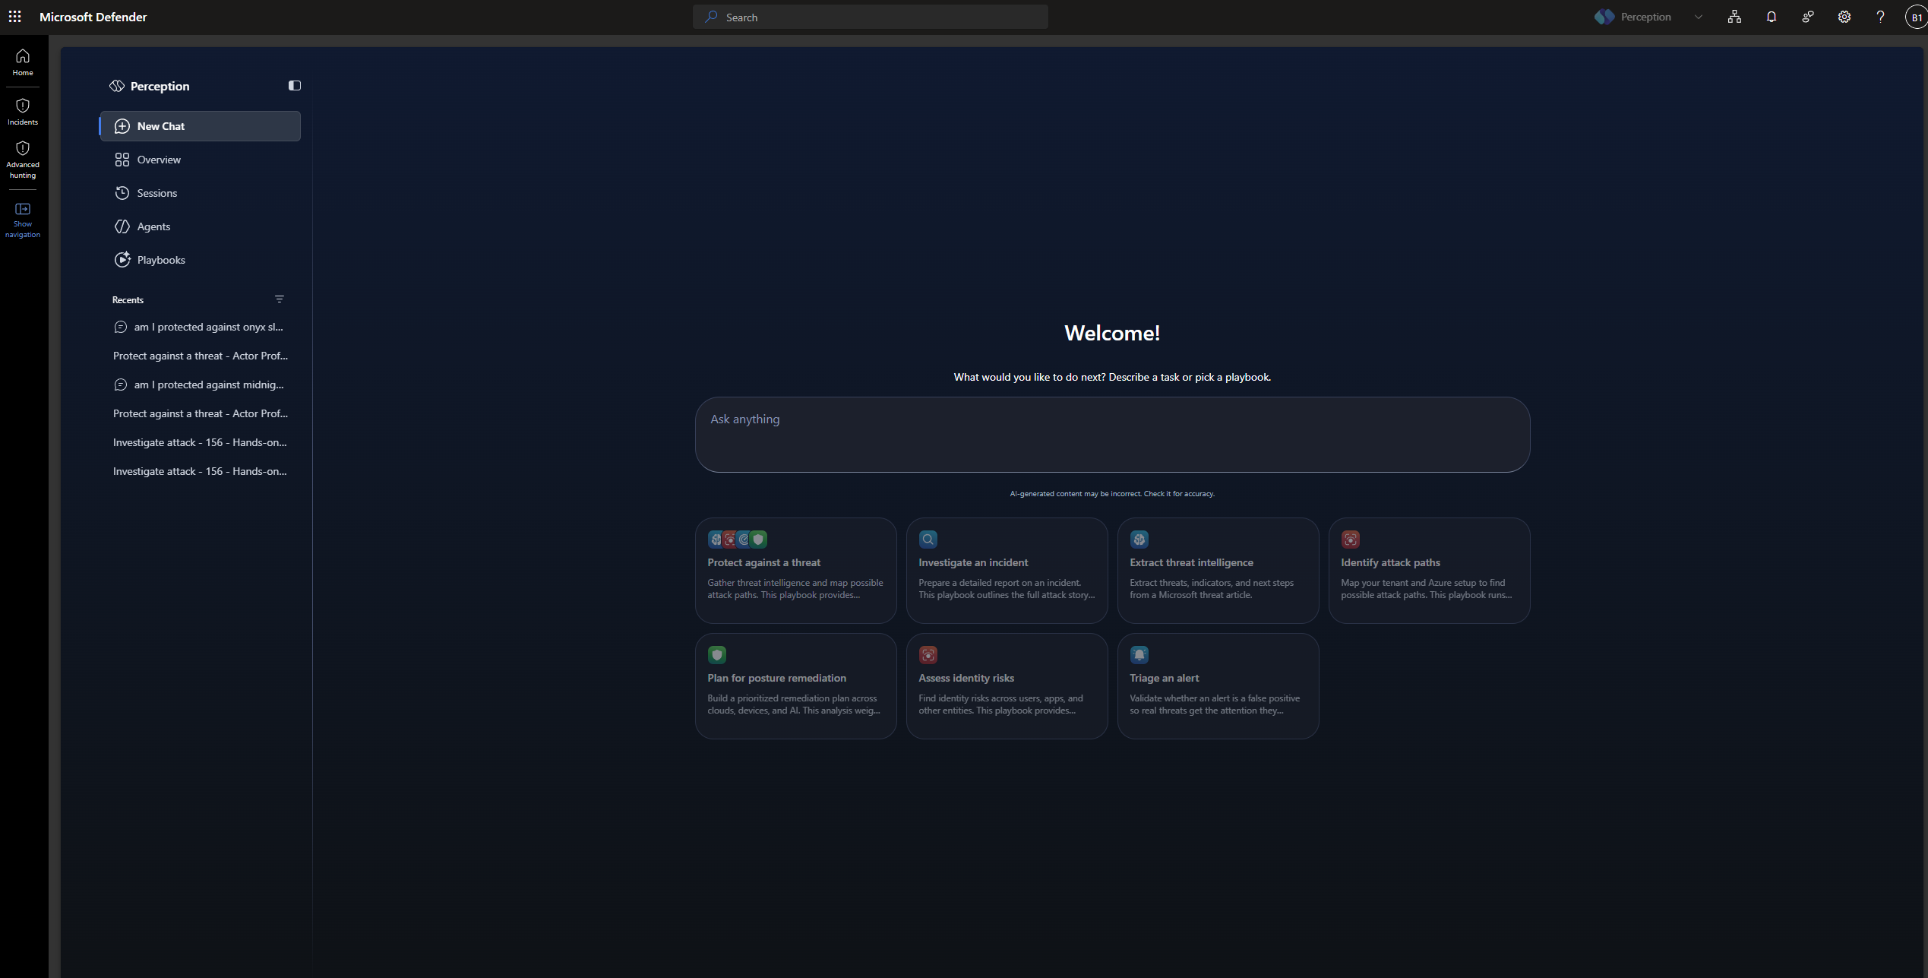1928x978 pixels.
Task: Click the Identify attack paths icon
Action: (1350, 540)
